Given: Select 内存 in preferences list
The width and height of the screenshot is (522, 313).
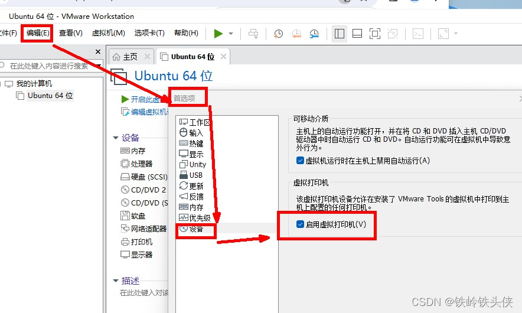Looking at the screenshot, I should (x=191, y=207).
